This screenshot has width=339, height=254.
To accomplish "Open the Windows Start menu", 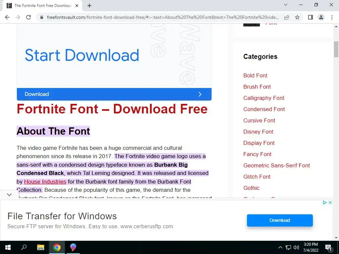I will point(8,247).
